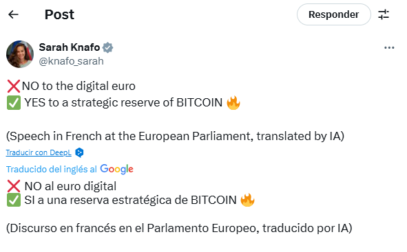Click the Traducir con DeepL link
Image resolution: width=407 pixels, height=252 pixels.
coord(39,152)
